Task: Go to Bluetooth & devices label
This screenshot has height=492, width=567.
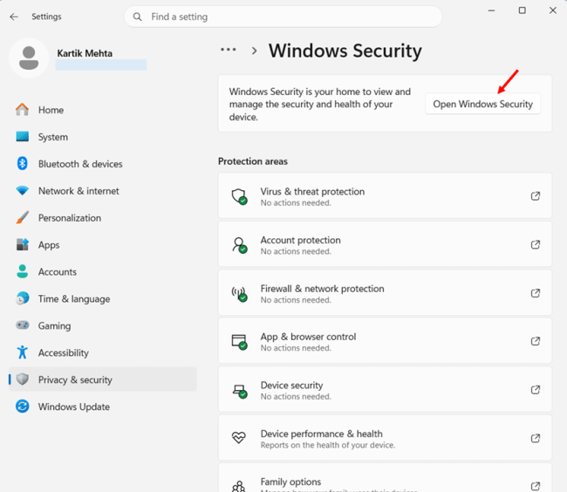Action: tap(80, 164)
